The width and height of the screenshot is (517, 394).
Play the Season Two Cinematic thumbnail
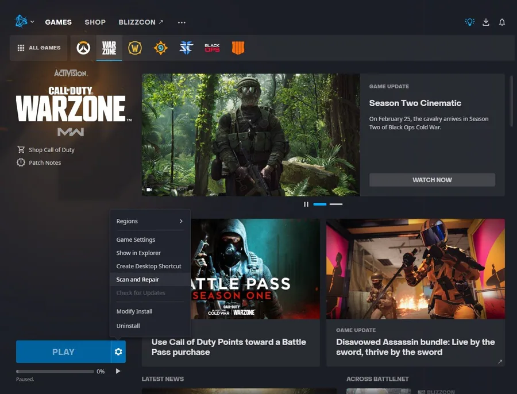tap(250, 135)
